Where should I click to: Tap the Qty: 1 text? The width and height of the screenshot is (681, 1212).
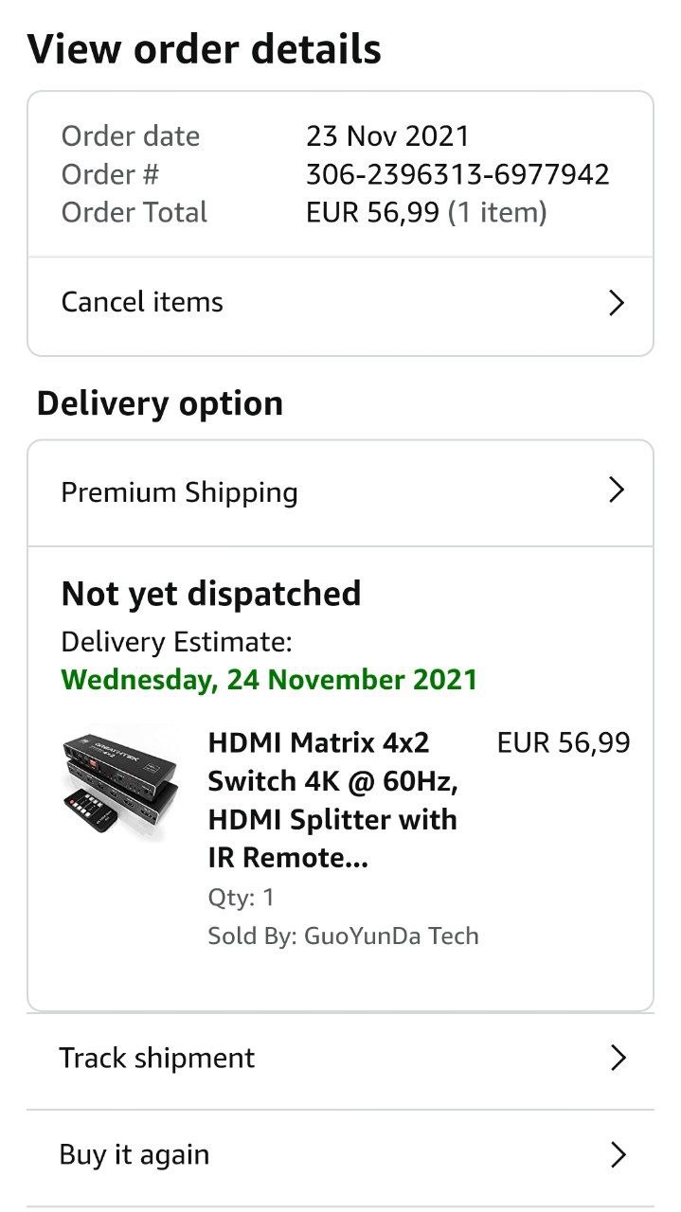point(241,898)
